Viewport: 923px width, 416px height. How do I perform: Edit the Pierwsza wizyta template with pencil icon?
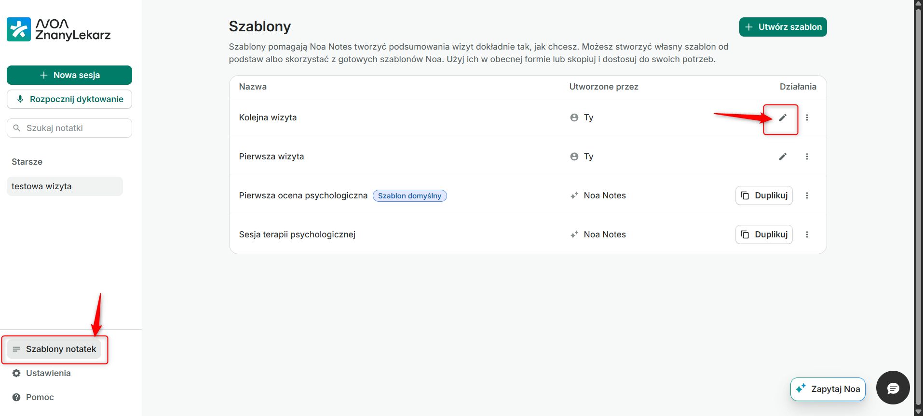[x=783, y=156]
